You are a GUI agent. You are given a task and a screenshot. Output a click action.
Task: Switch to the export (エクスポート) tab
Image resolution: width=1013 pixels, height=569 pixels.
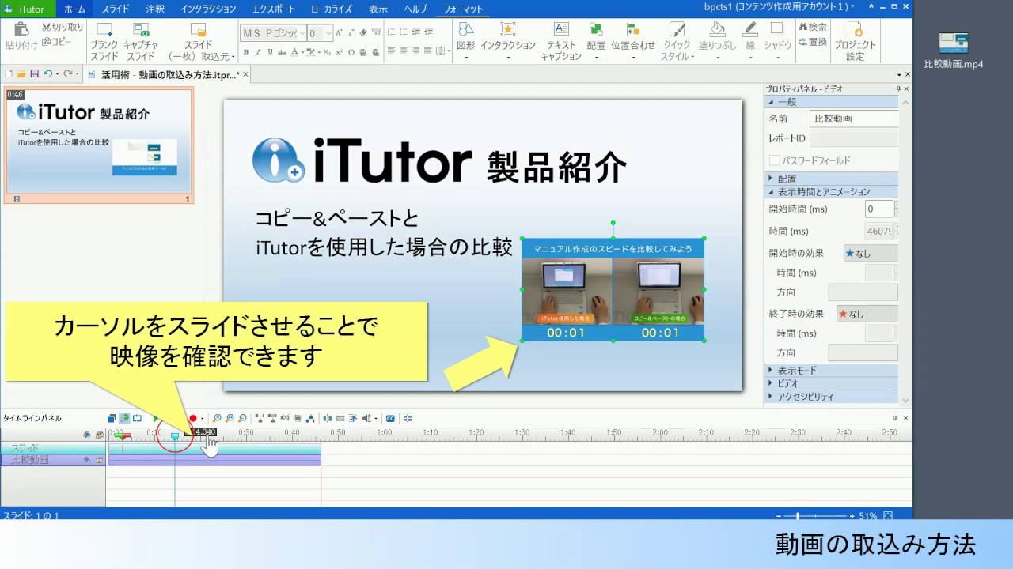[274, 9]
